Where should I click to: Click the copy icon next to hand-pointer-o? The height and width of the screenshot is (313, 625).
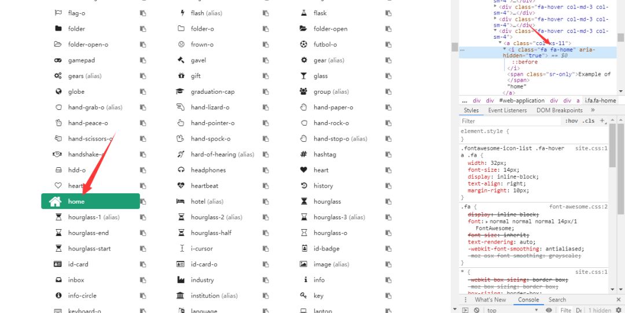tap(266, 123)
